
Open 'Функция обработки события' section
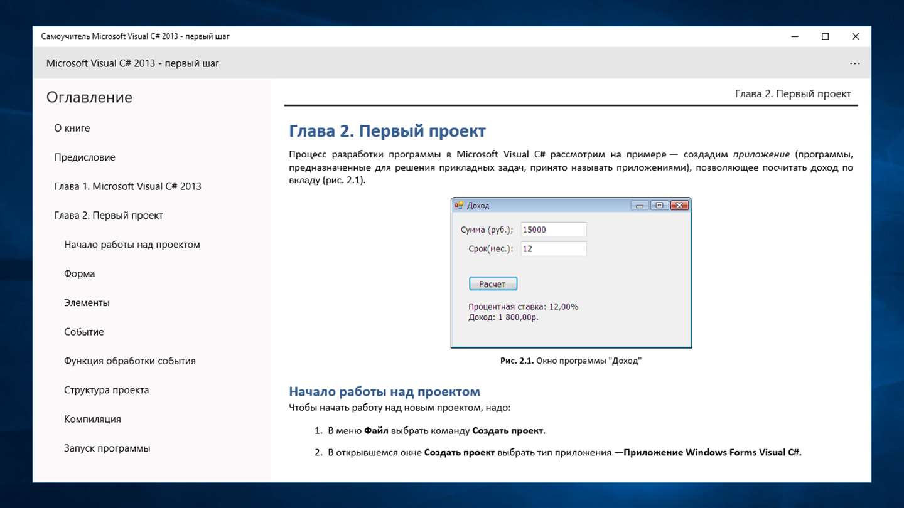tap(130, 361)
